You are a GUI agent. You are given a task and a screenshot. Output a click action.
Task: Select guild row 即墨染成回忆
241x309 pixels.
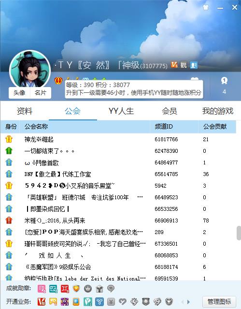tap(118, 209)
